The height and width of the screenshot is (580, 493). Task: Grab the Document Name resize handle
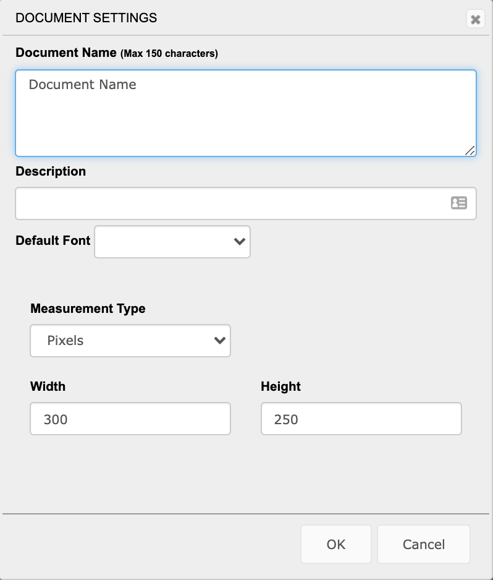(470, 150)
